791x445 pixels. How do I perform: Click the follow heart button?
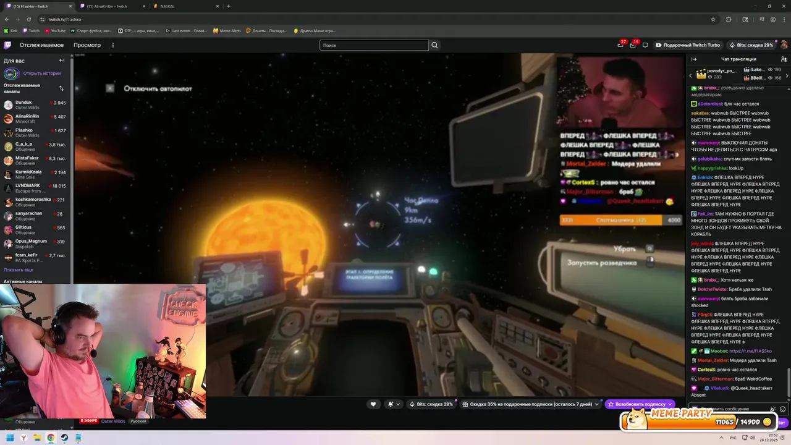[373, 404]
